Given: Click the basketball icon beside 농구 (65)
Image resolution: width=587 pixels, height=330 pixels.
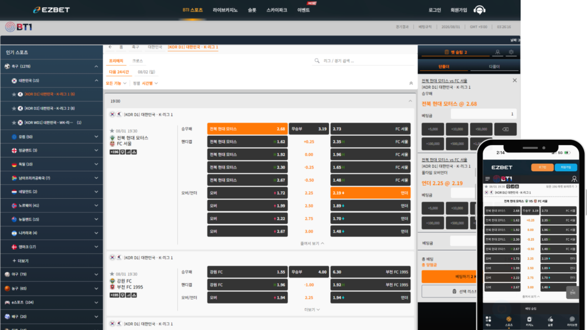Looking at the screenshot, I should tap(7, 289).
